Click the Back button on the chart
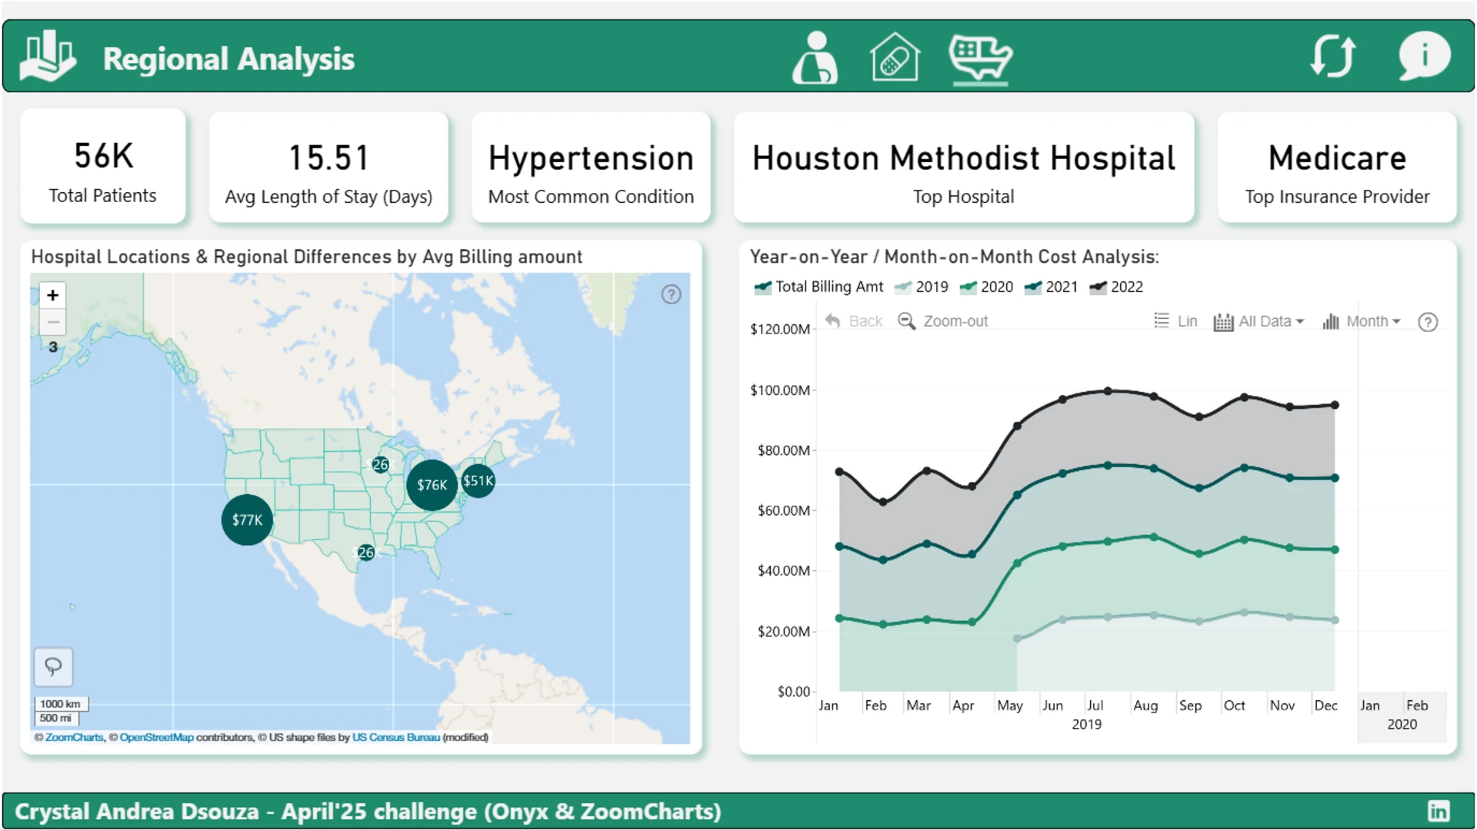1477x830 pixels. [x=854, y=321]
